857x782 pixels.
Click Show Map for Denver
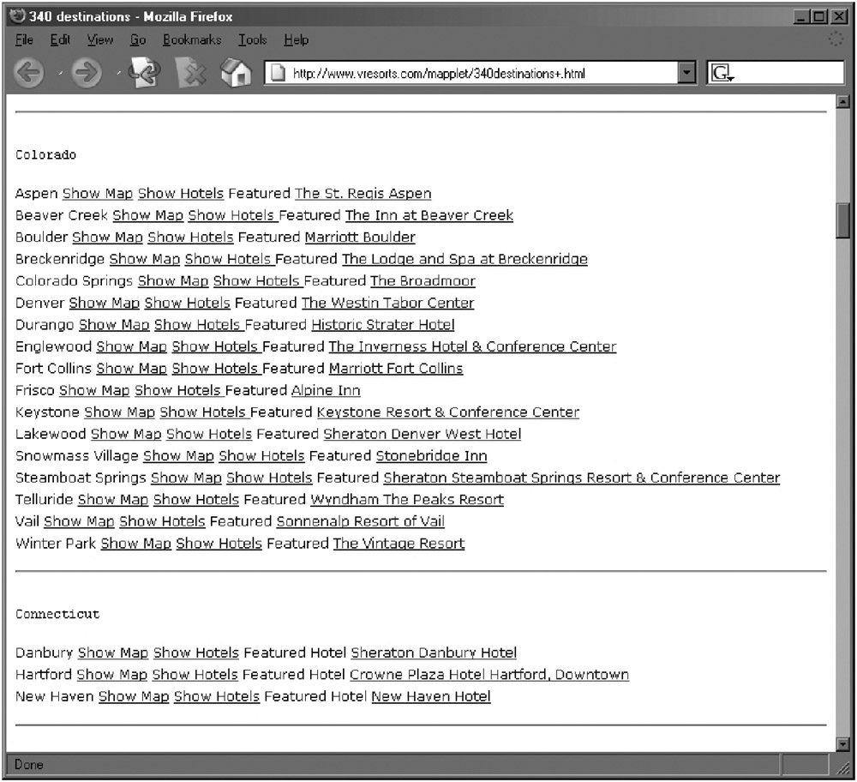(x=105, y=303)
